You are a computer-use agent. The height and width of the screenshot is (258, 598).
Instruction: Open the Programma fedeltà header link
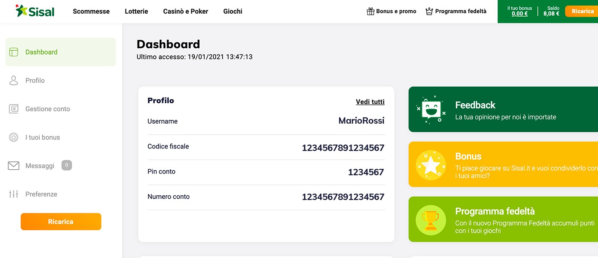point(456,12)
